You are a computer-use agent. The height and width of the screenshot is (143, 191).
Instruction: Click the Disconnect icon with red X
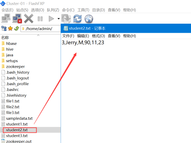(17, 19)
